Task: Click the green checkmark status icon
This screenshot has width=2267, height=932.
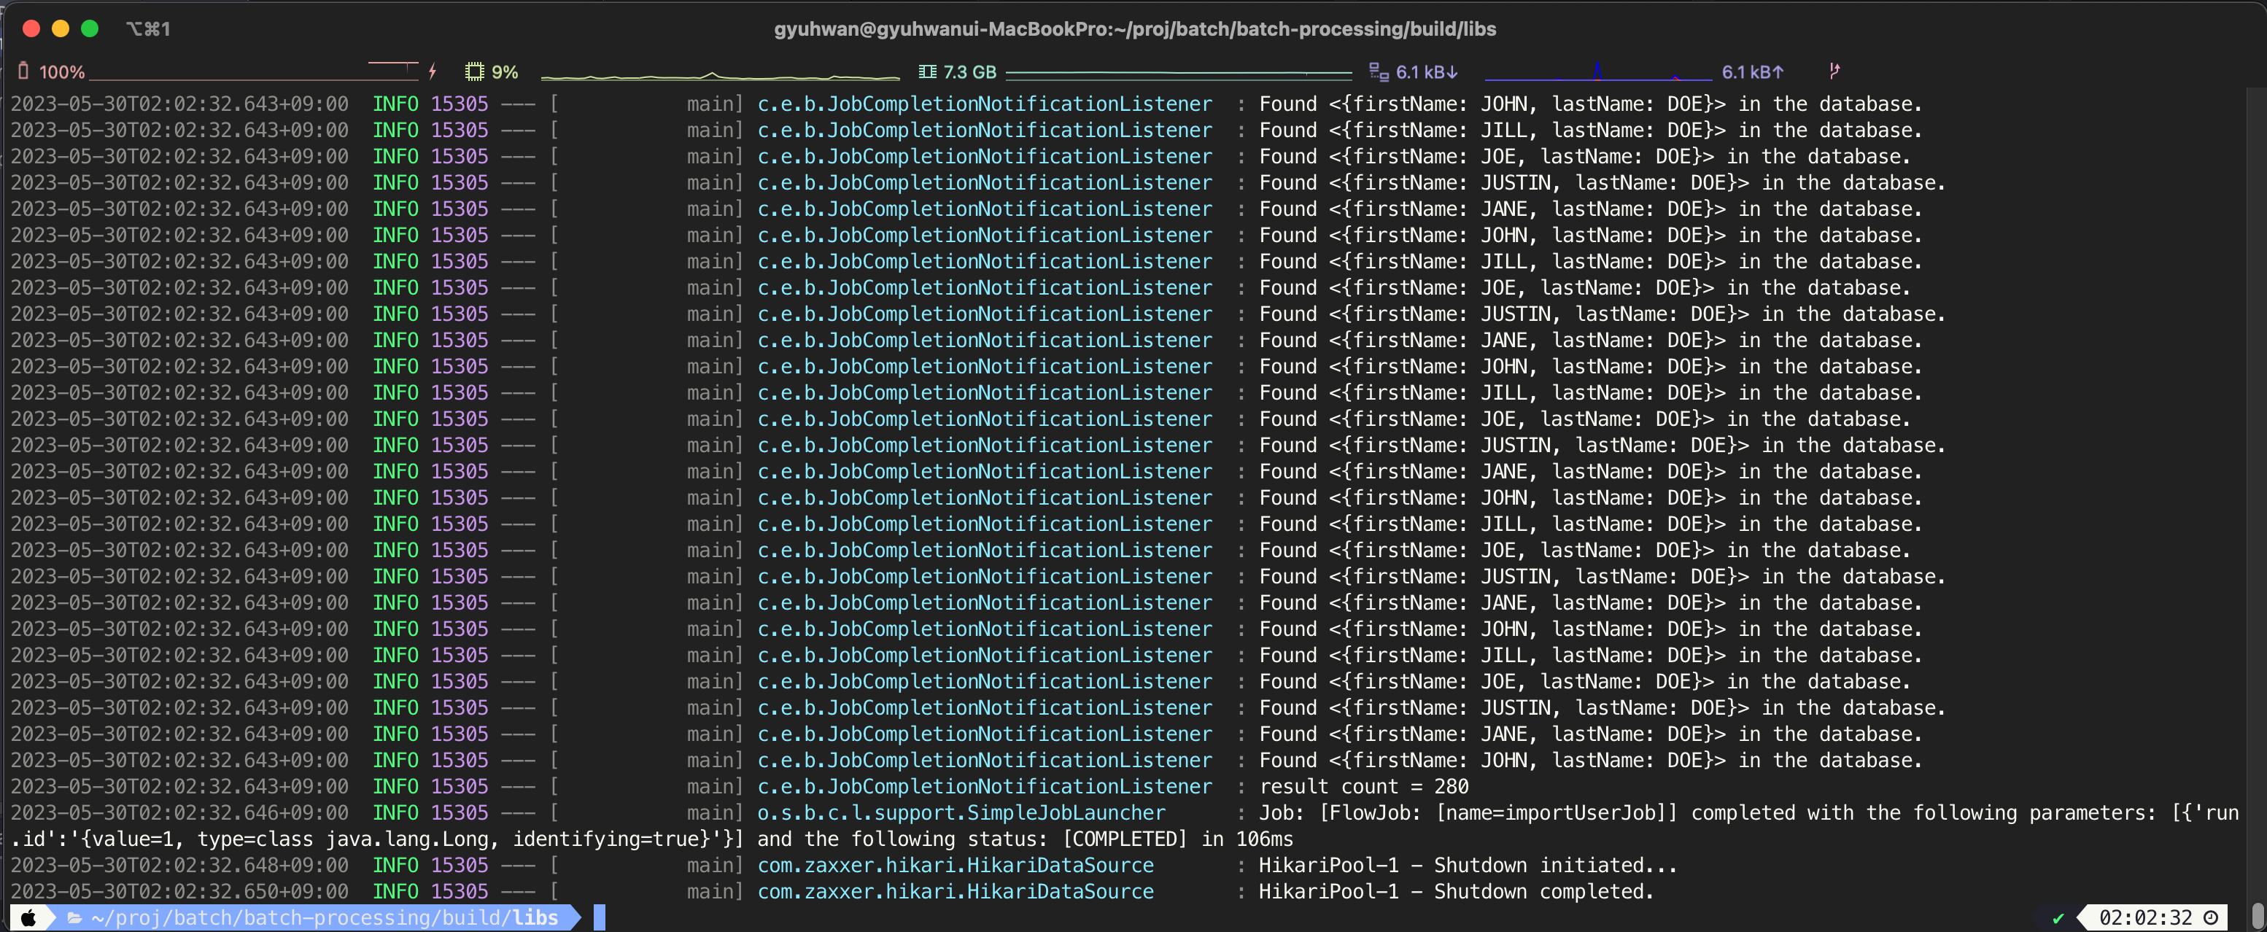Action: click(2058, 918)
